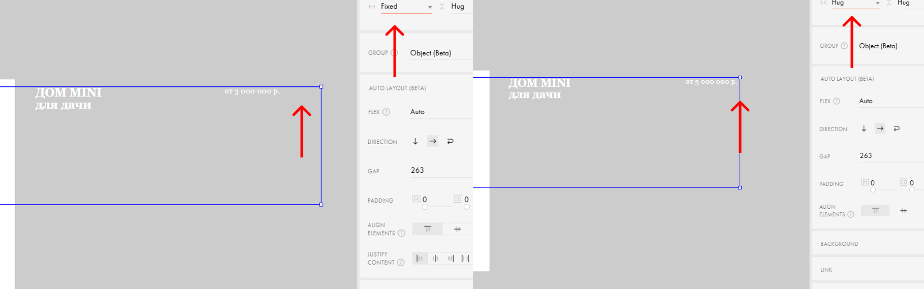Click the FLEX help icon in right panel

click(x=837, y=101)
